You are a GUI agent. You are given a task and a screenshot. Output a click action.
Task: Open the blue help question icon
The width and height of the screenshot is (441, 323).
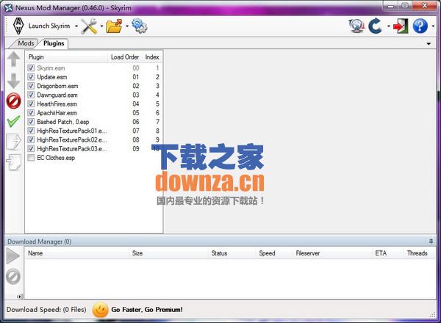click(x=420, y=26)
